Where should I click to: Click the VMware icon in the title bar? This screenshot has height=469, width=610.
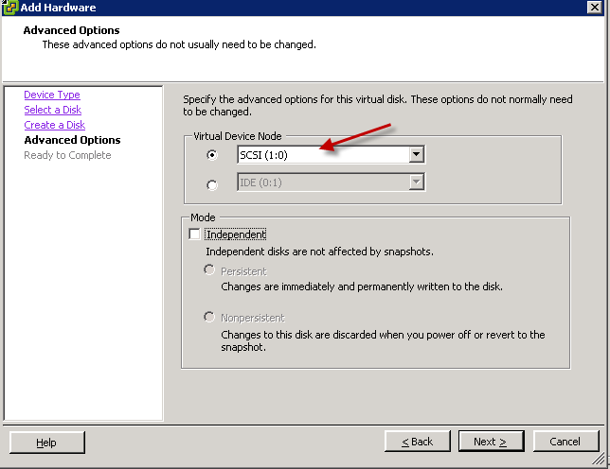[x=9, y=7]
